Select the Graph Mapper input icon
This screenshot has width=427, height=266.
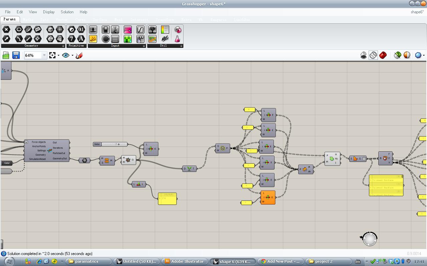140,30
